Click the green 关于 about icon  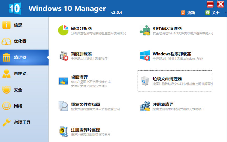coord(208,13)
